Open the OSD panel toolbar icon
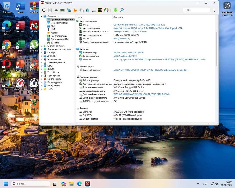This screenshot has width=235, height=188. 100,10
